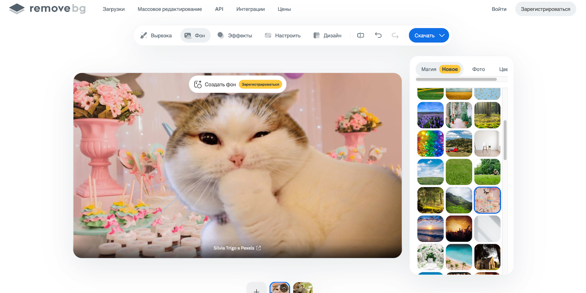Toggle the Фон background tool
This screenshot has height=293, width=586.
(x=195, y=36)
